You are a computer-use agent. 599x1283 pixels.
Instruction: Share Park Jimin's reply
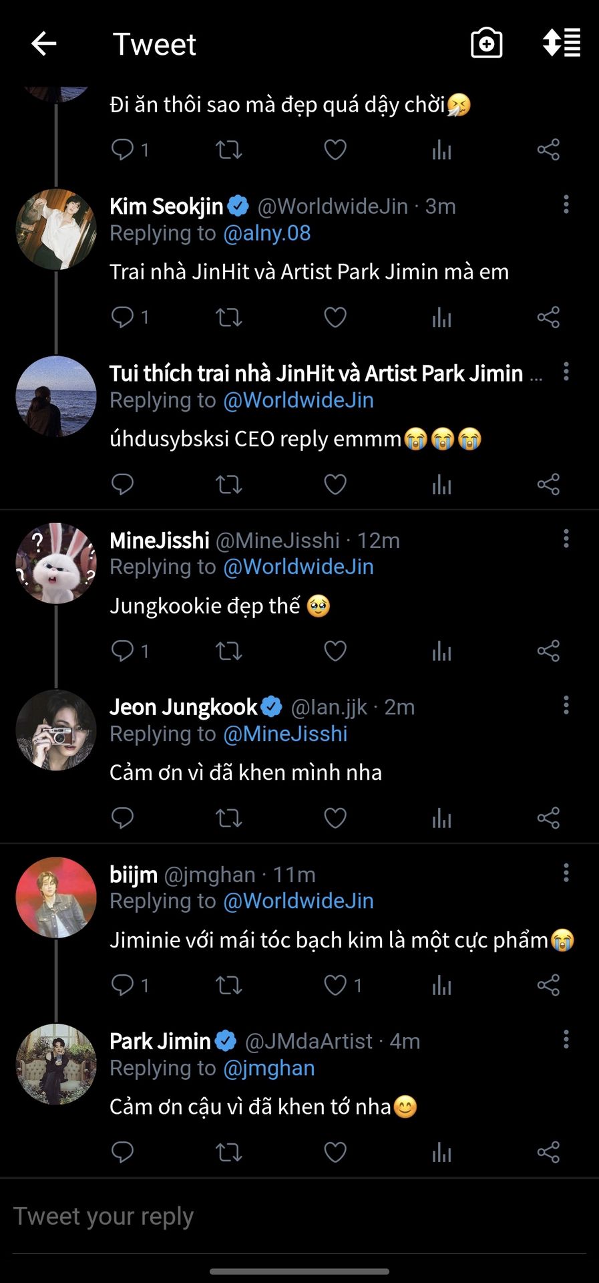tap(548, 1152)
